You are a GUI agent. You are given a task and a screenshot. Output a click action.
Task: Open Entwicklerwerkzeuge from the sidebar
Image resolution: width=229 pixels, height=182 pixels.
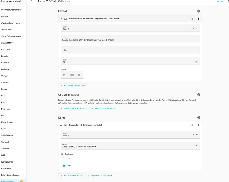pos(11,175)
